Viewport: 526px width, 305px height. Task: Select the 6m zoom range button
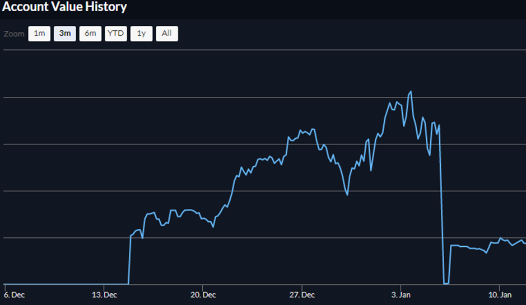90,34
